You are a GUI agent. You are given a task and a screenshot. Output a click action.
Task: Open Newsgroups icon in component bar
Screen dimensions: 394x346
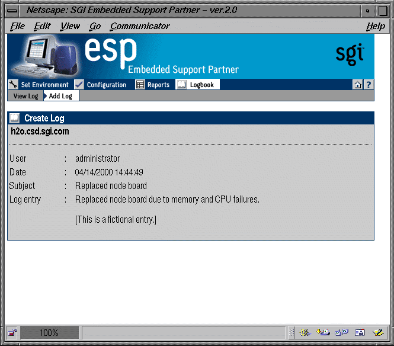pos(341,333)
